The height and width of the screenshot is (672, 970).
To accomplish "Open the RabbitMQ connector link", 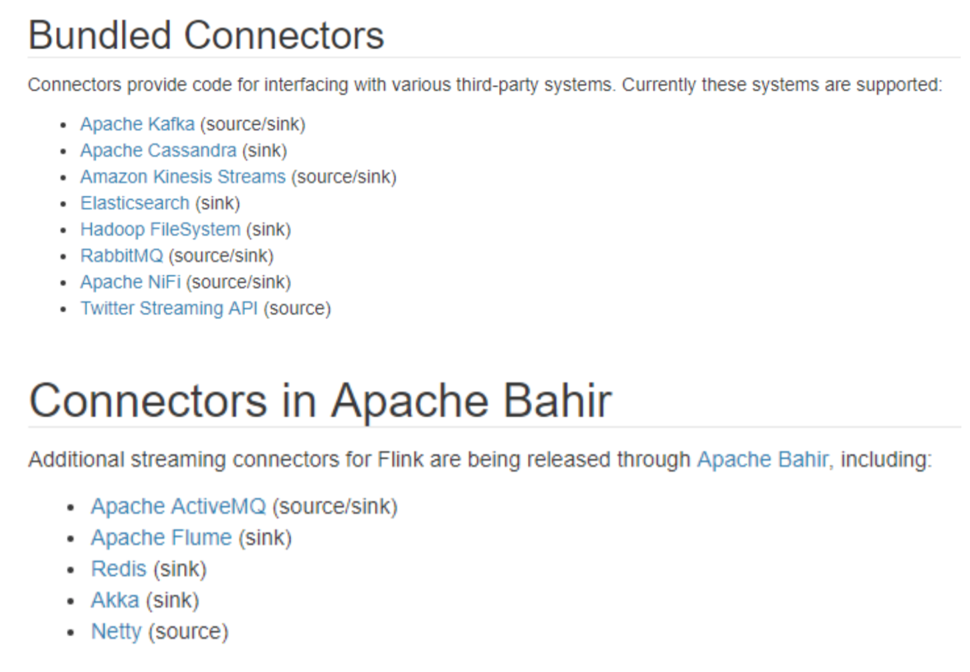I will pos(122,256).
